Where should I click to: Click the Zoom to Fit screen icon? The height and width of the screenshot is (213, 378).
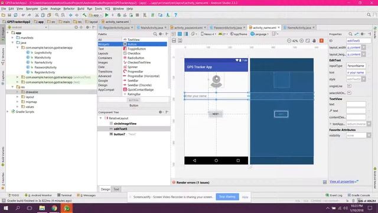[x=308, y=41]
